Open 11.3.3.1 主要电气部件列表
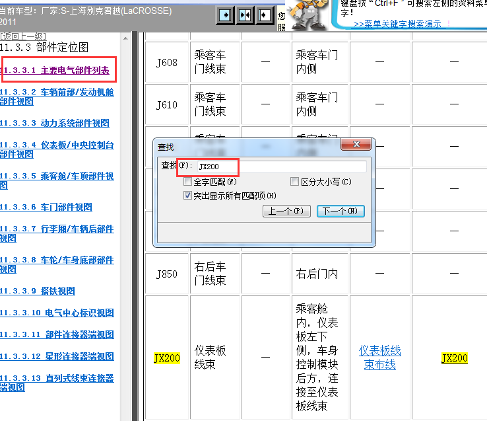The image size is (487, 421). (x=55, y=70)
